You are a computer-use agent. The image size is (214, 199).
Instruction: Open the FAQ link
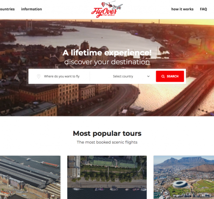pos(204,9)
